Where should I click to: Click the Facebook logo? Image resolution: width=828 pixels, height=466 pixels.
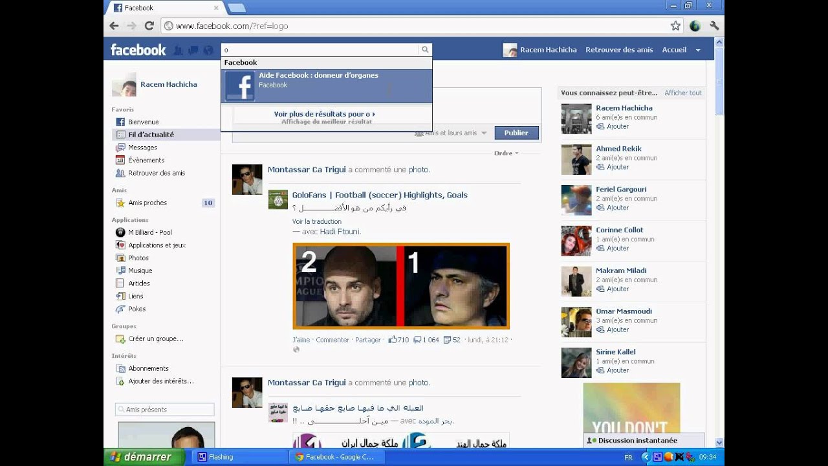click(138, 50)
